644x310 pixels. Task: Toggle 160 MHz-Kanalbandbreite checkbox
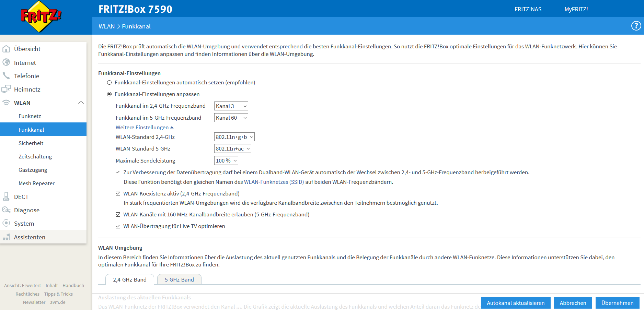(x=118, y=215)
